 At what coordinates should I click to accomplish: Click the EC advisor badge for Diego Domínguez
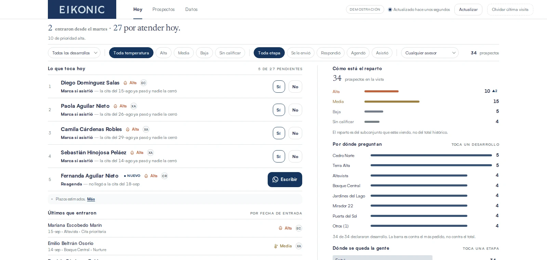point(144,83)
